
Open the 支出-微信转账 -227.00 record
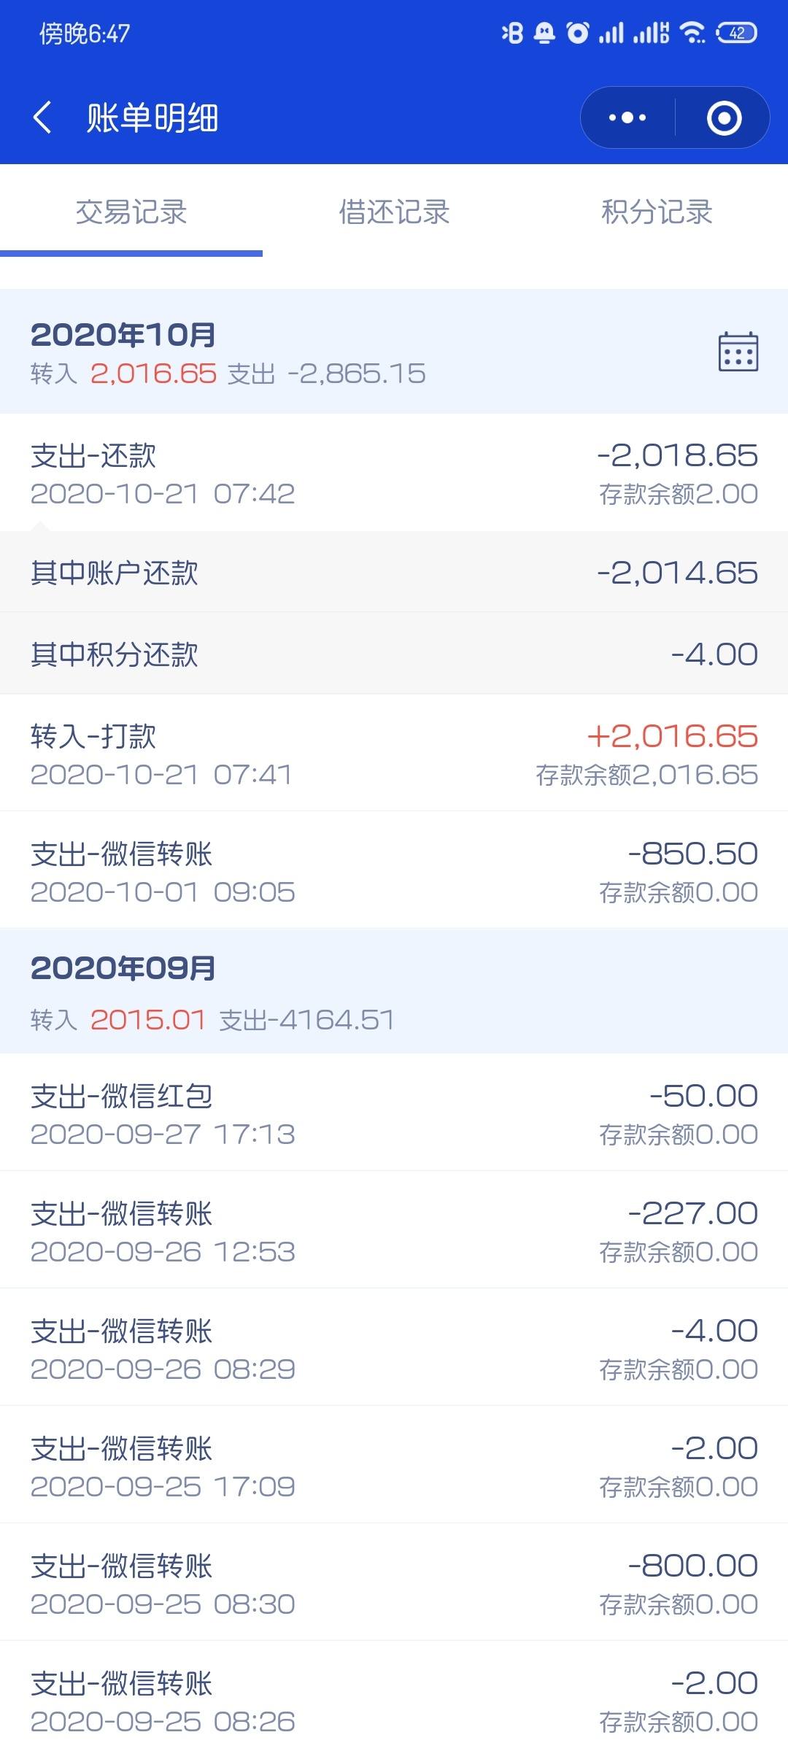pos(394,1230)
